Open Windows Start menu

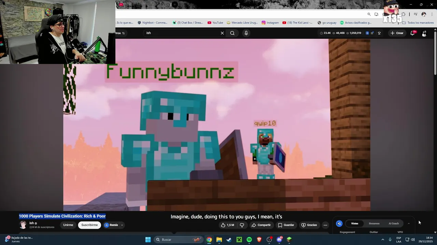[x=148, y=240]
